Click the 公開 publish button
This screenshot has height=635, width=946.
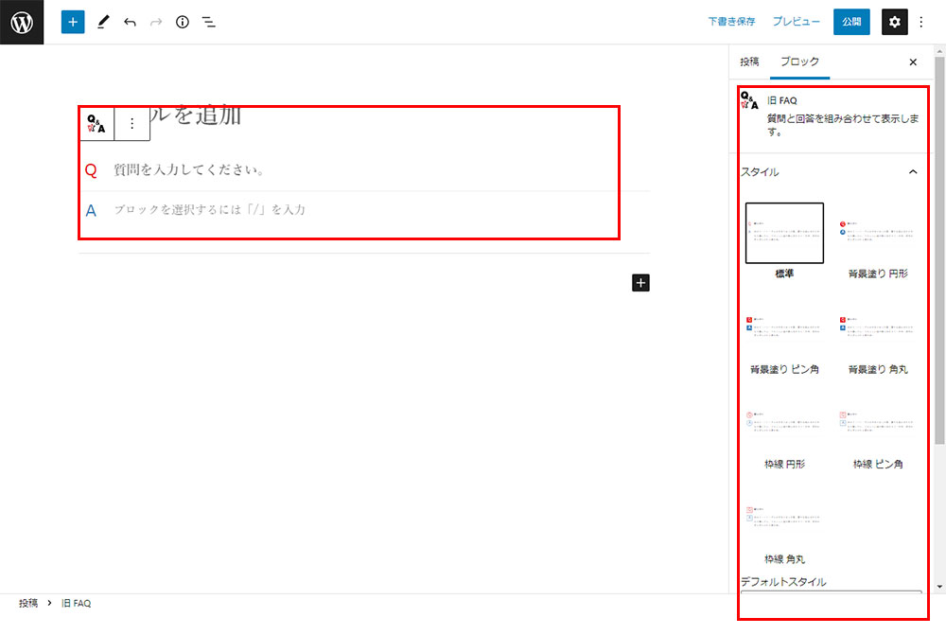point(851,22)
